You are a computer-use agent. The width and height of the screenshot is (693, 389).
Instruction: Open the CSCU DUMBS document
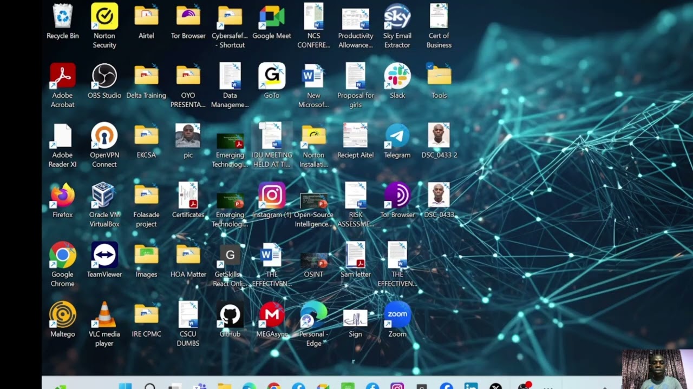pyautogui.click(x=188, y=314)
